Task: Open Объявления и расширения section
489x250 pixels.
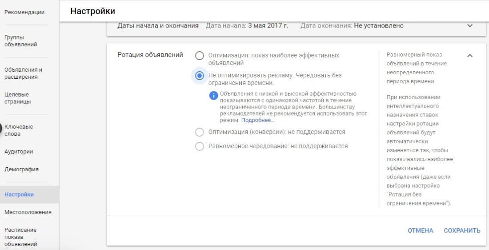Action: [23, 73]
